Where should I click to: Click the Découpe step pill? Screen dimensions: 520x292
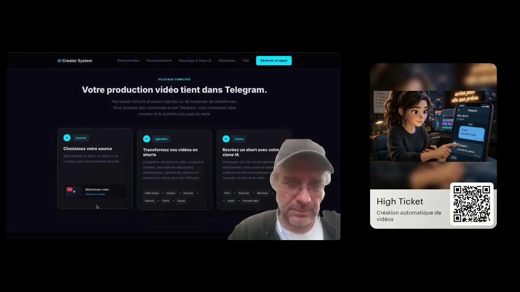click(x=188, y=193)
